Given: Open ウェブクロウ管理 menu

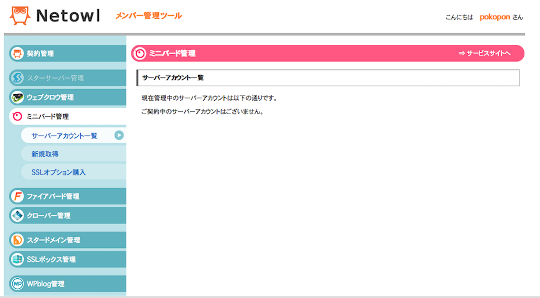Looking at the screenshot, I should [68, 97].
